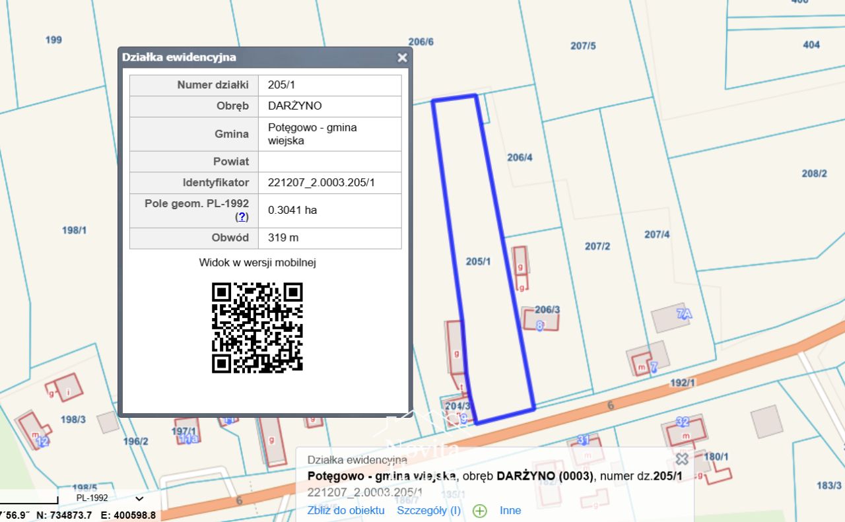845x522 pixels.
Task: Click the Potęgowo - gmina wiejska cell
Action: [330, 134]
